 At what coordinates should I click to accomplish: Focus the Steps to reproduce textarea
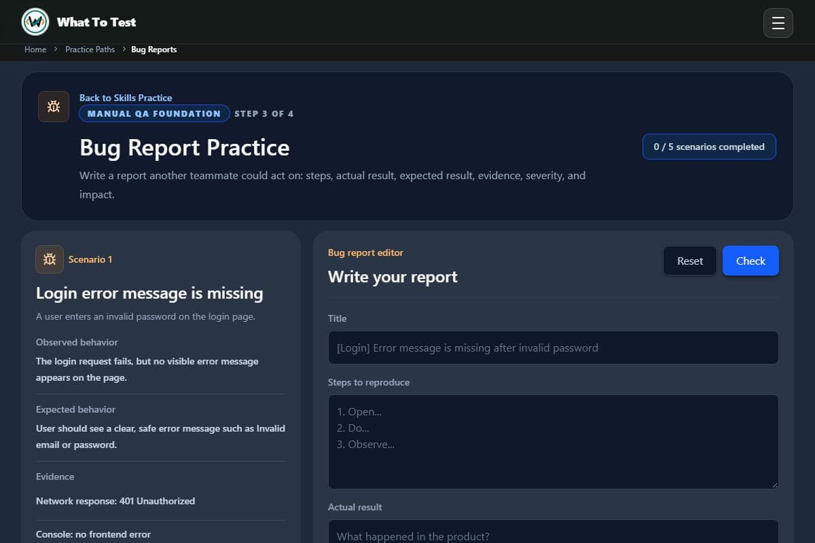point(553,442)
